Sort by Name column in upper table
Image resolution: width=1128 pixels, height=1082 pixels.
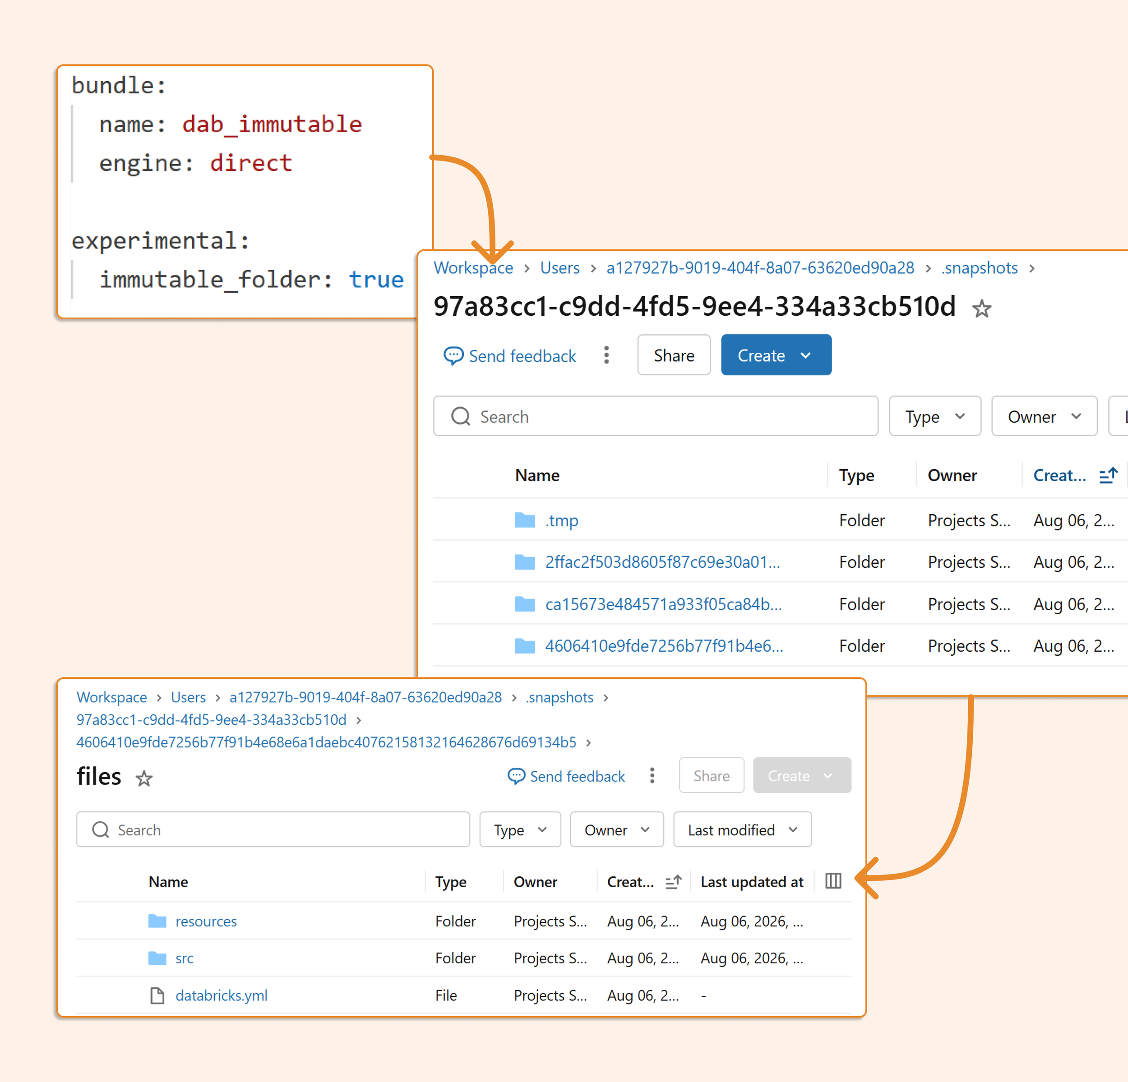(537, 475)
